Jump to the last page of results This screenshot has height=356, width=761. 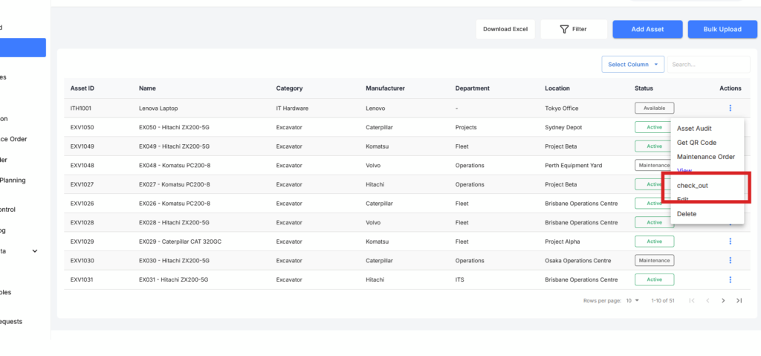(x=739, y=301)
